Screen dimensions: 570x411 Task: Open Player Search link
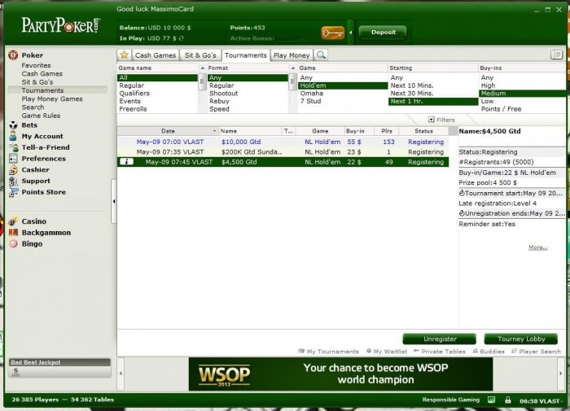[x=536, y=352]
